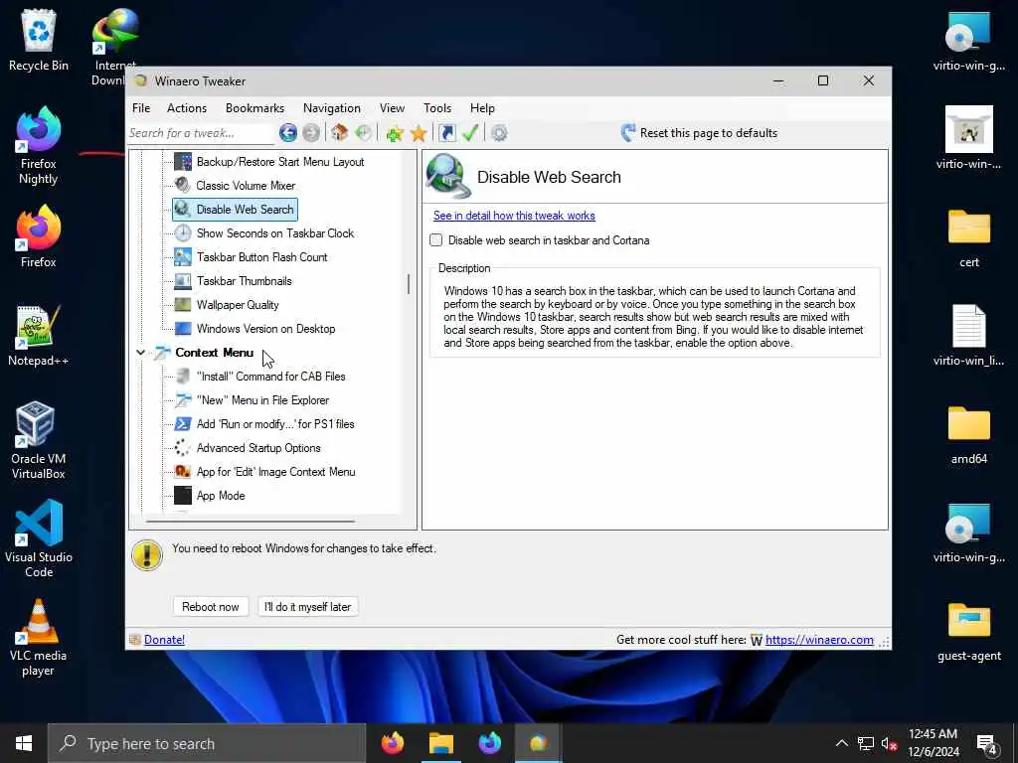
Task: Open the Actions menu
Action: point(187,107)
